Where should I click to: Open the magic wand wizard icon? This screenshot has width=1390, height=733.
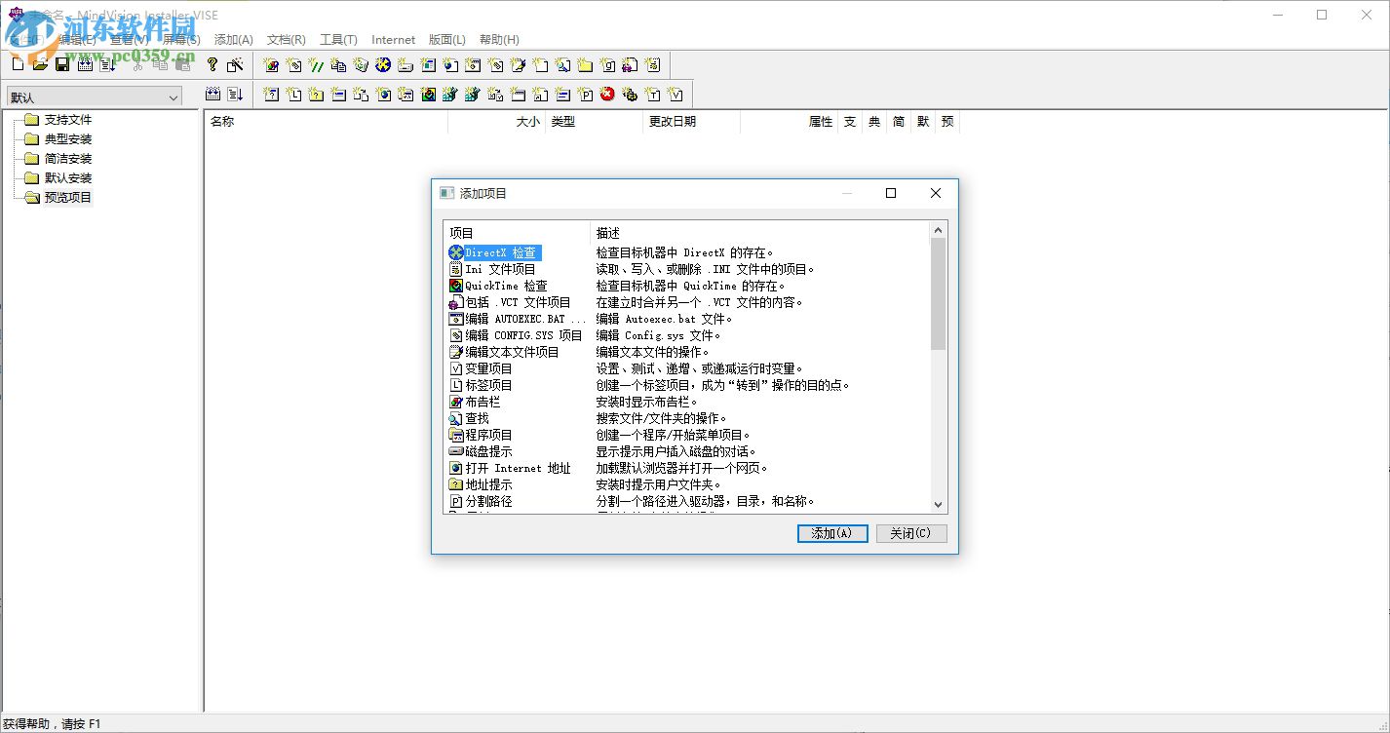[235, 64]
